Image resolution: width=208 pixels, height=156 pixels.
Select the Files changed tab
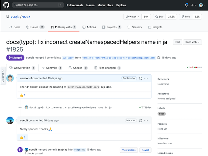tap(108, 68)
